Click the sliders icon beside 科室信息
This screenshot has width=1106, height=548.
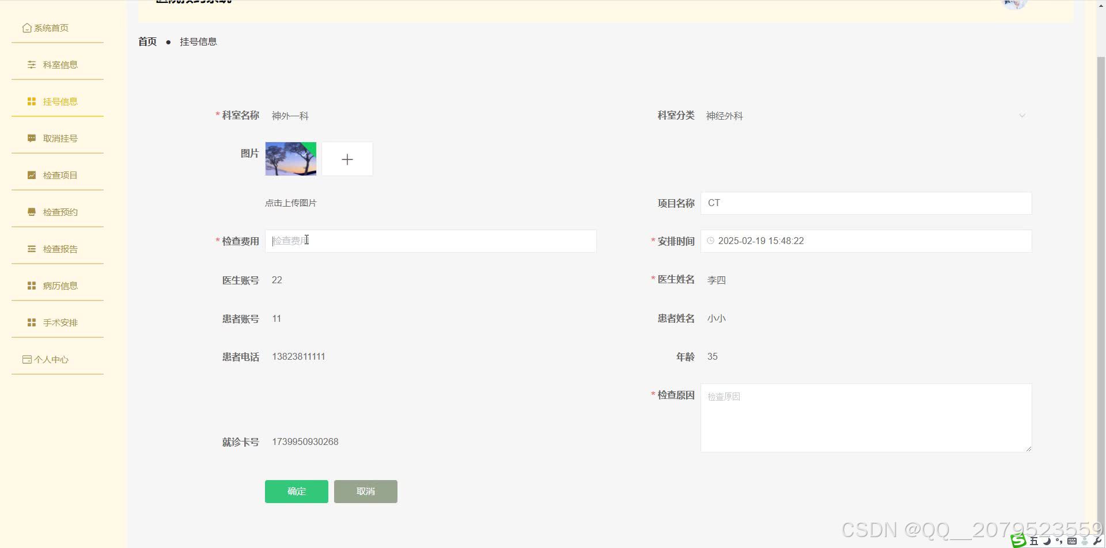[x=32, y=64]
